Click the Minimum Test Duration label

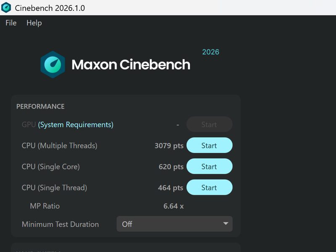pyautogui.click(x=60, y=224)
